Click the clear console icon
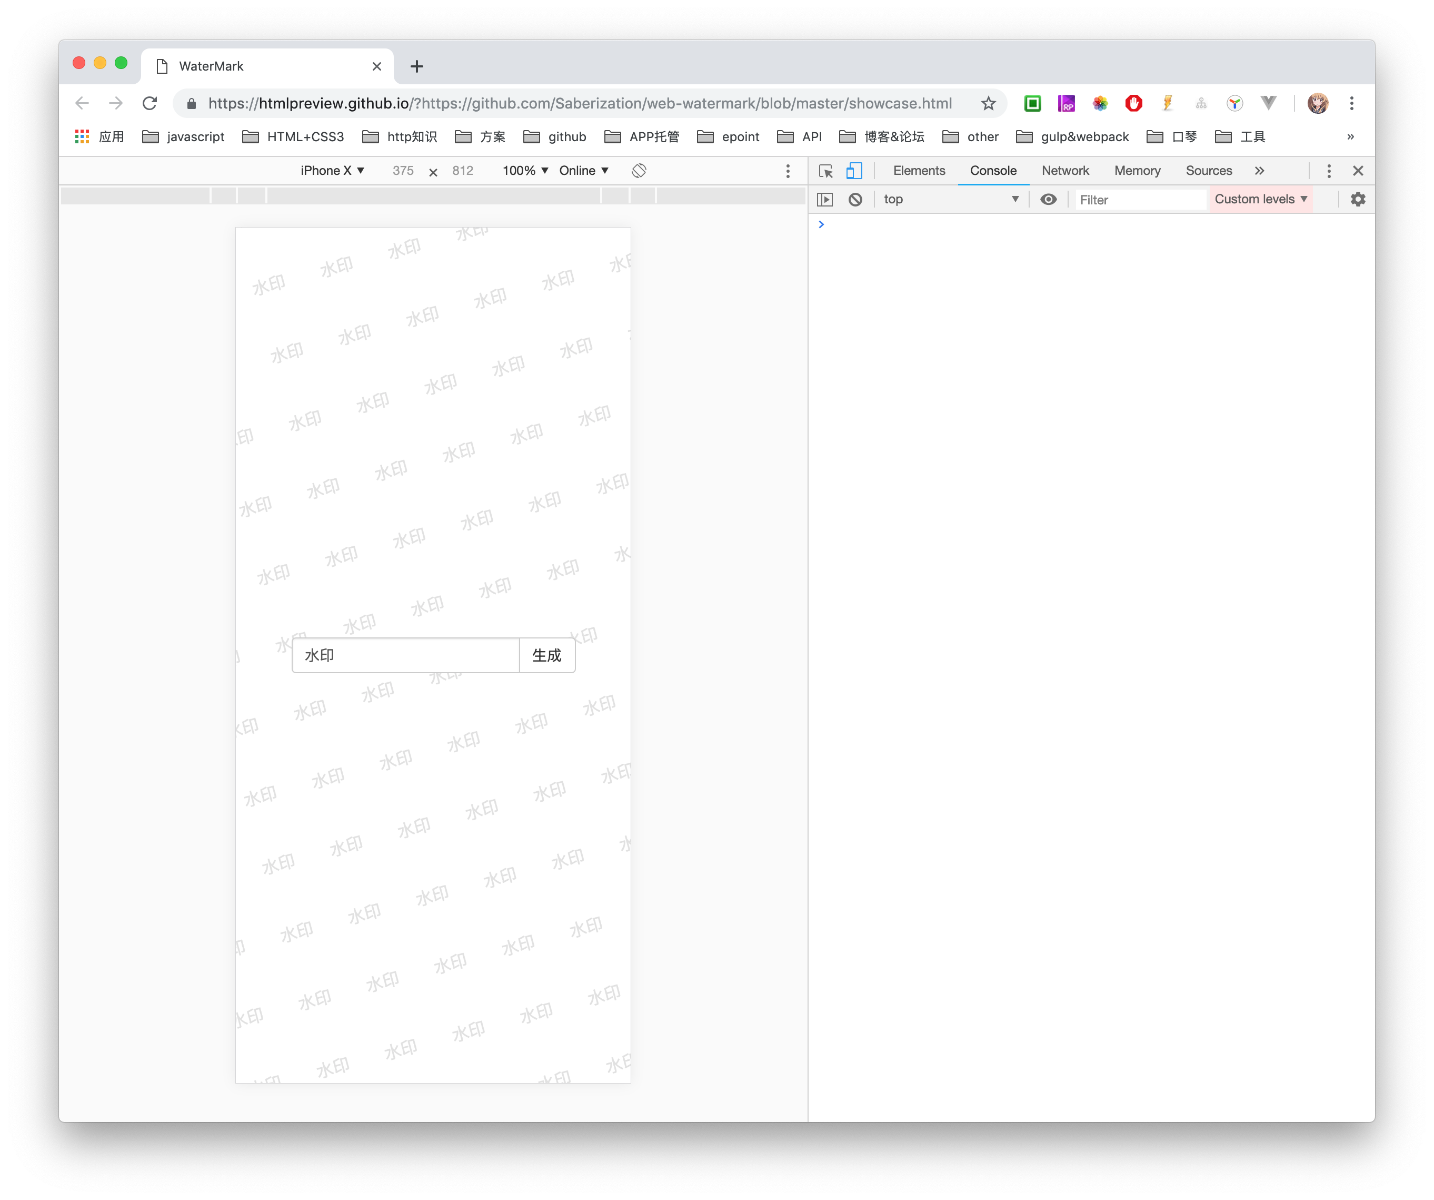This screenshot has height=1200, width=1434. (x=855, y=200)
